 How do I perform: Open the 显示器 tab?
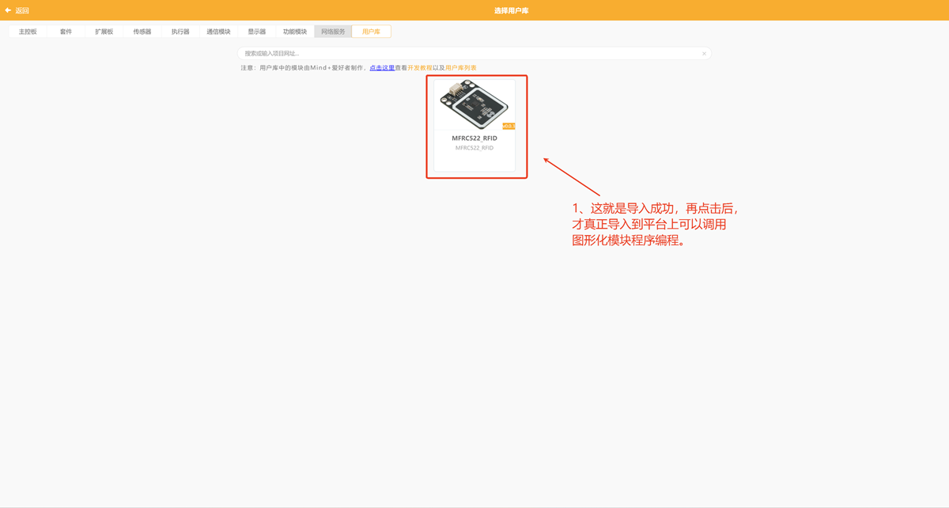pyautogui.click(x=256, y=32)
